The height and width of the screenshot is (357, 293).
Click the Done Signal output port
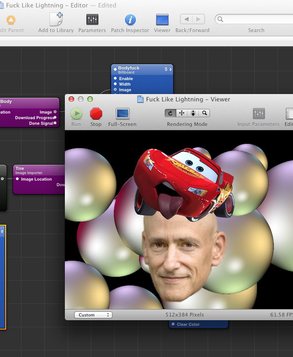pyautogui.click(x=55, y=123)
